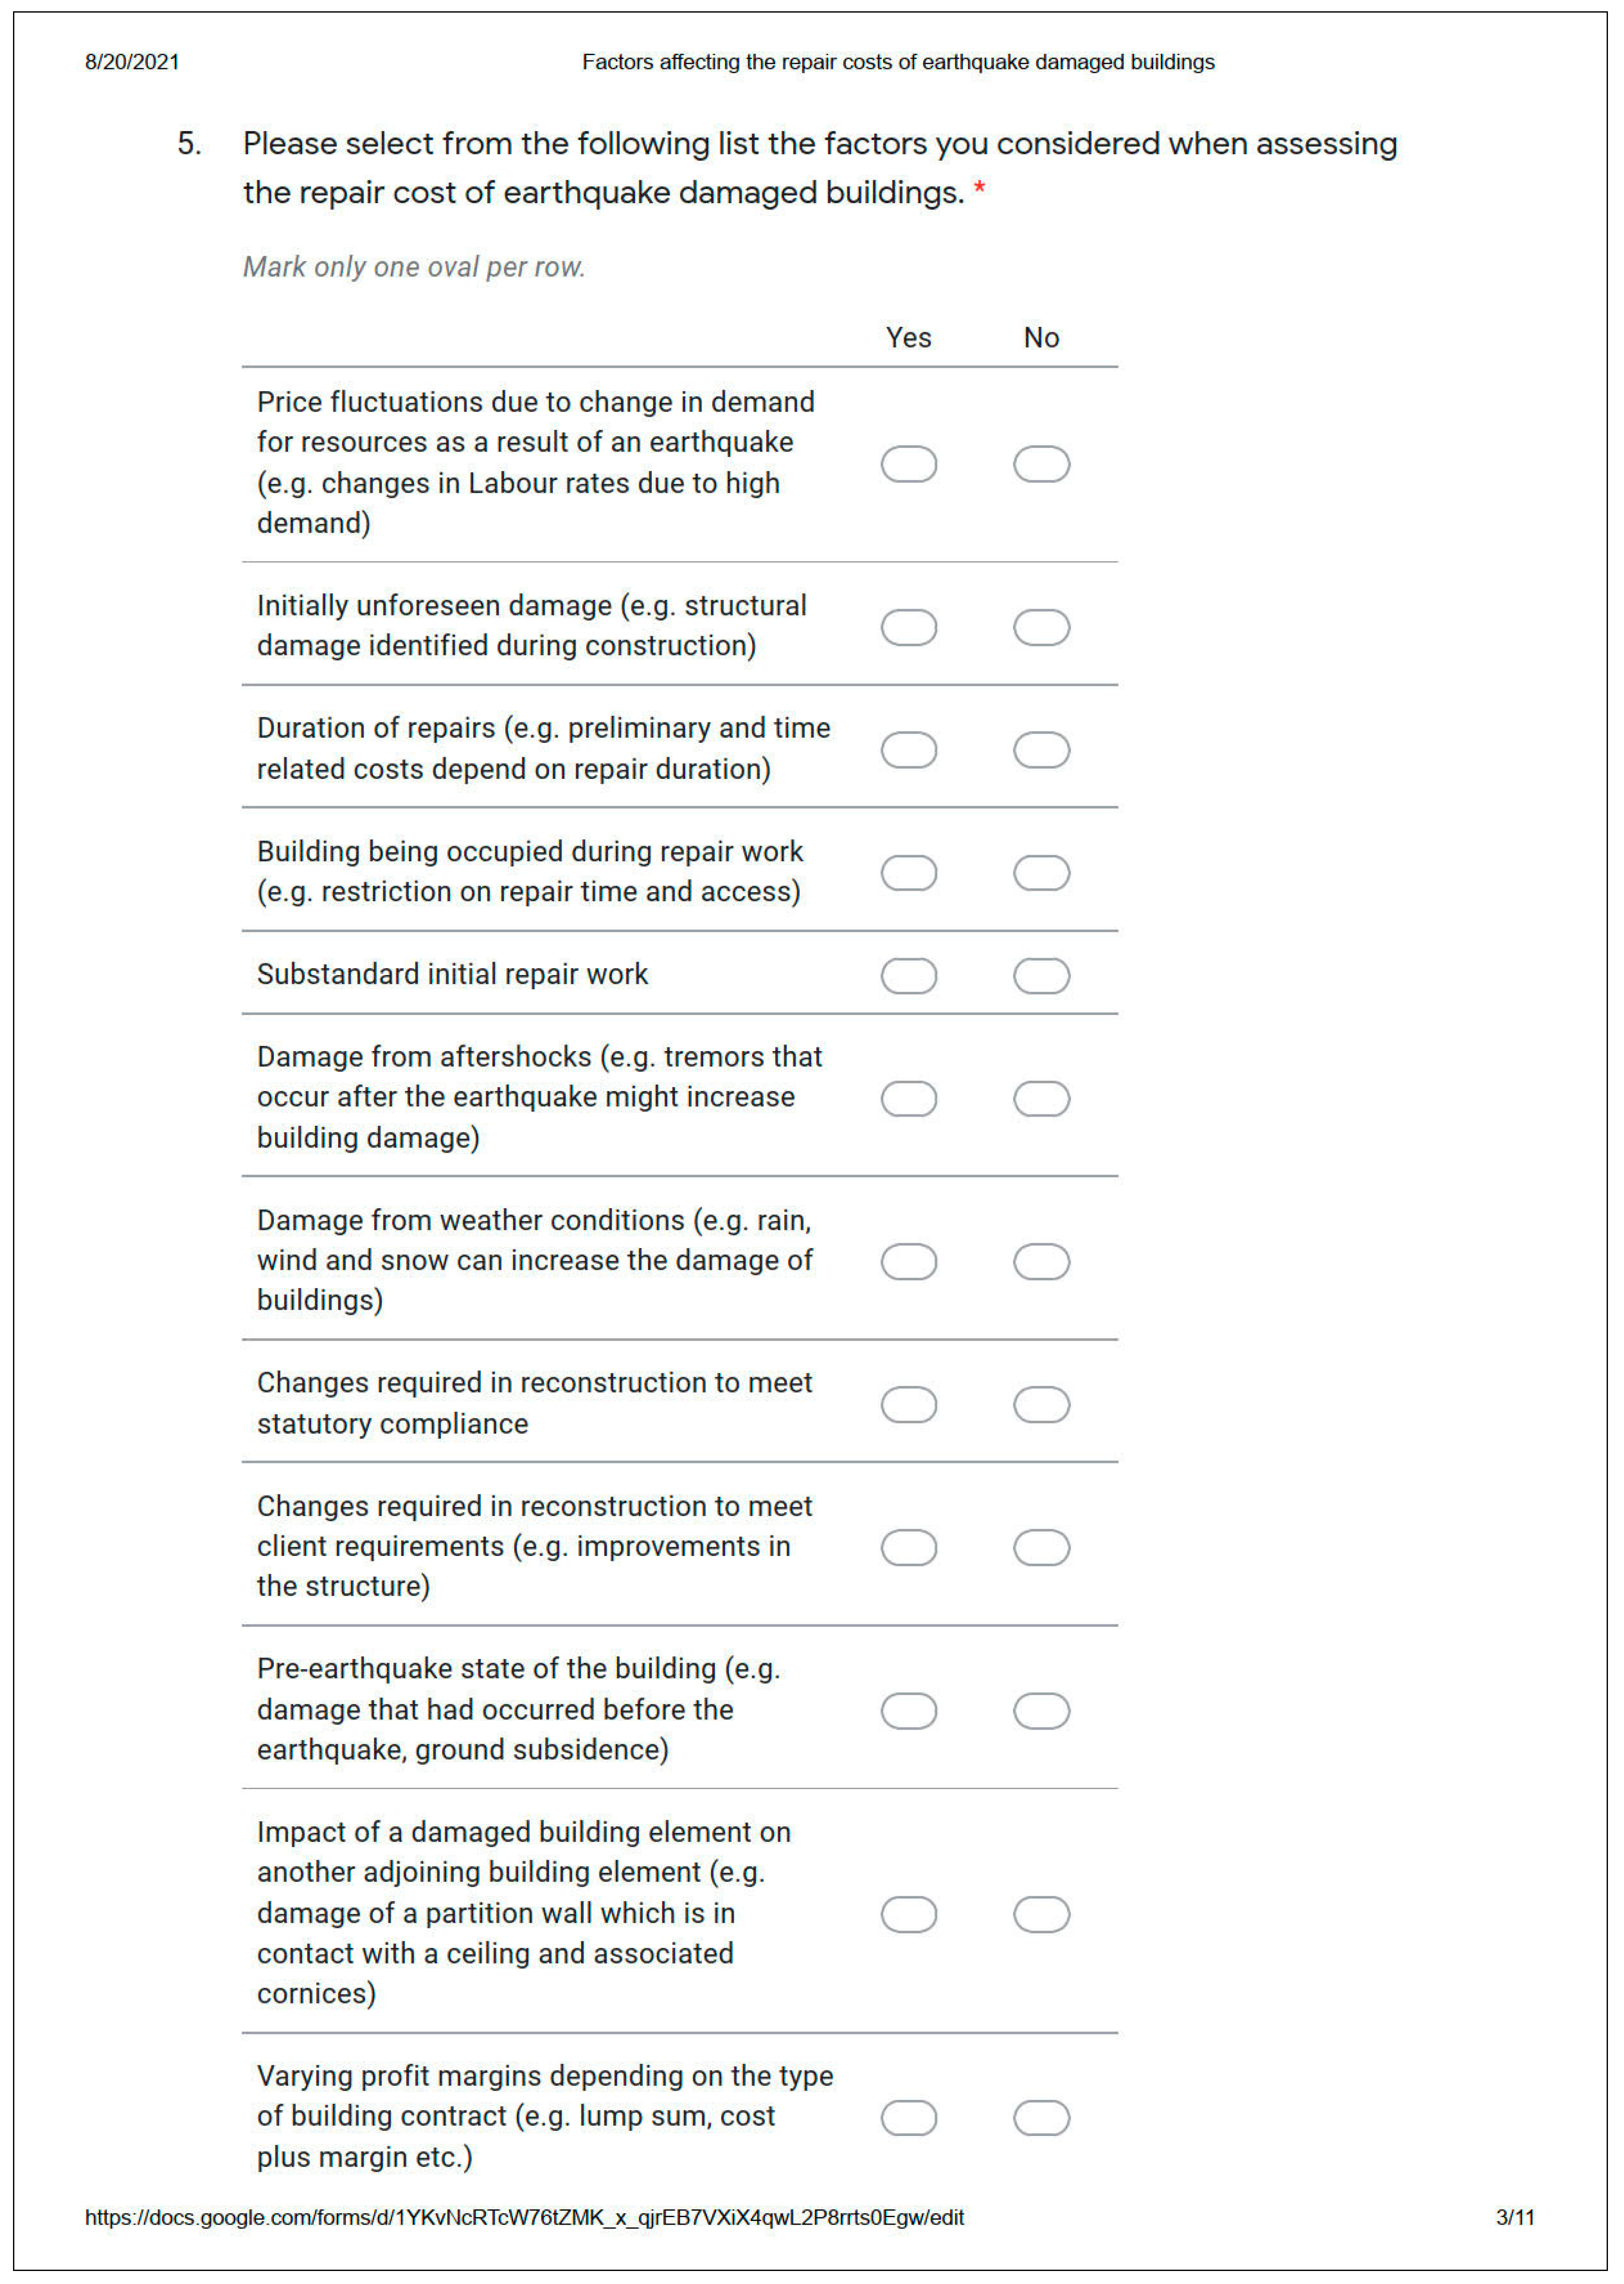Select No for Price fluctuations row

tap(1041, 464)
